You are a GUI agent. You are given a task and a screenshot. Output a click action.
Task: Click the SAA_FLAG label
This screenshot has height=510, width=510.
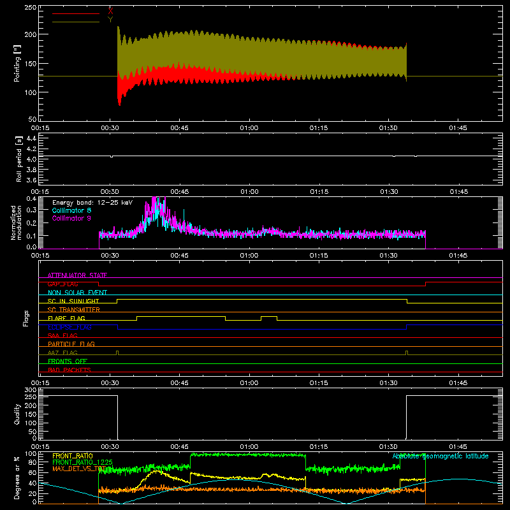pos(62,335)
